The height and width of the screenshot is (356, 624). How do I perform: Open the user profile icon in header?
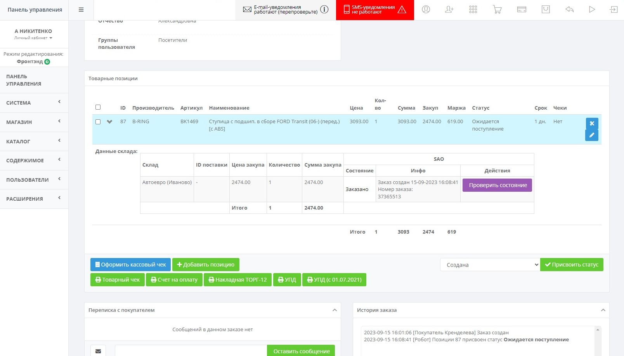tap(426, 10)
